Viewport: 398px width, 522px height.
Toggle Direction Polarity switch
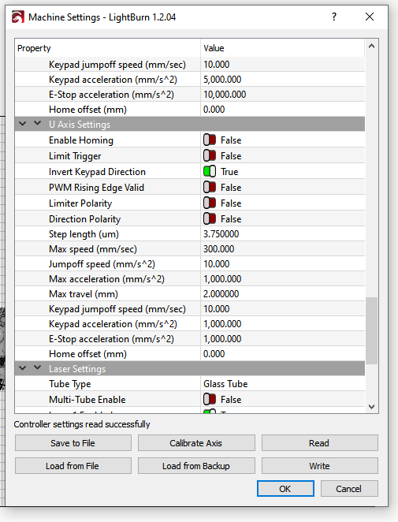[210, 218]
